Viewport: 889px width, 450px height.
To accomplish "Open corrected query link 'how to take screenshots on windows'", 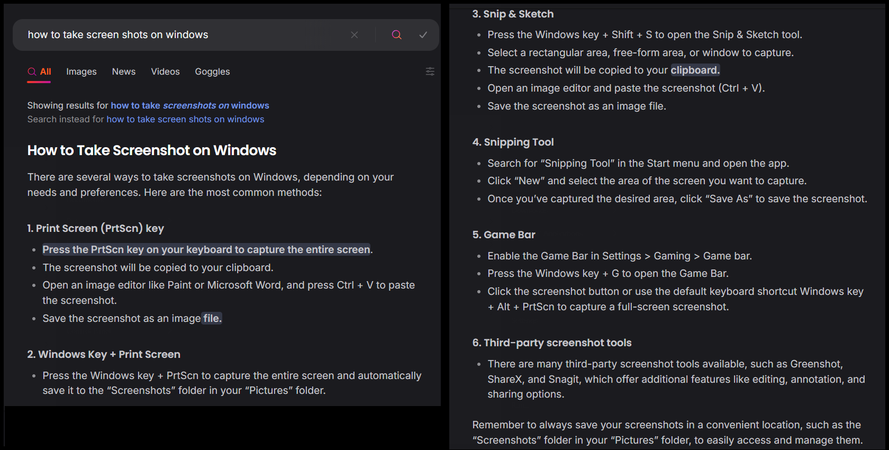I will coord(190,105).
